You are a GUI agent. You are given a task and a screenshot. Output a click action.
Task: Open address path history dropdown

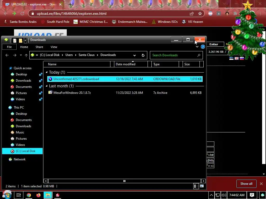point(134,55)
